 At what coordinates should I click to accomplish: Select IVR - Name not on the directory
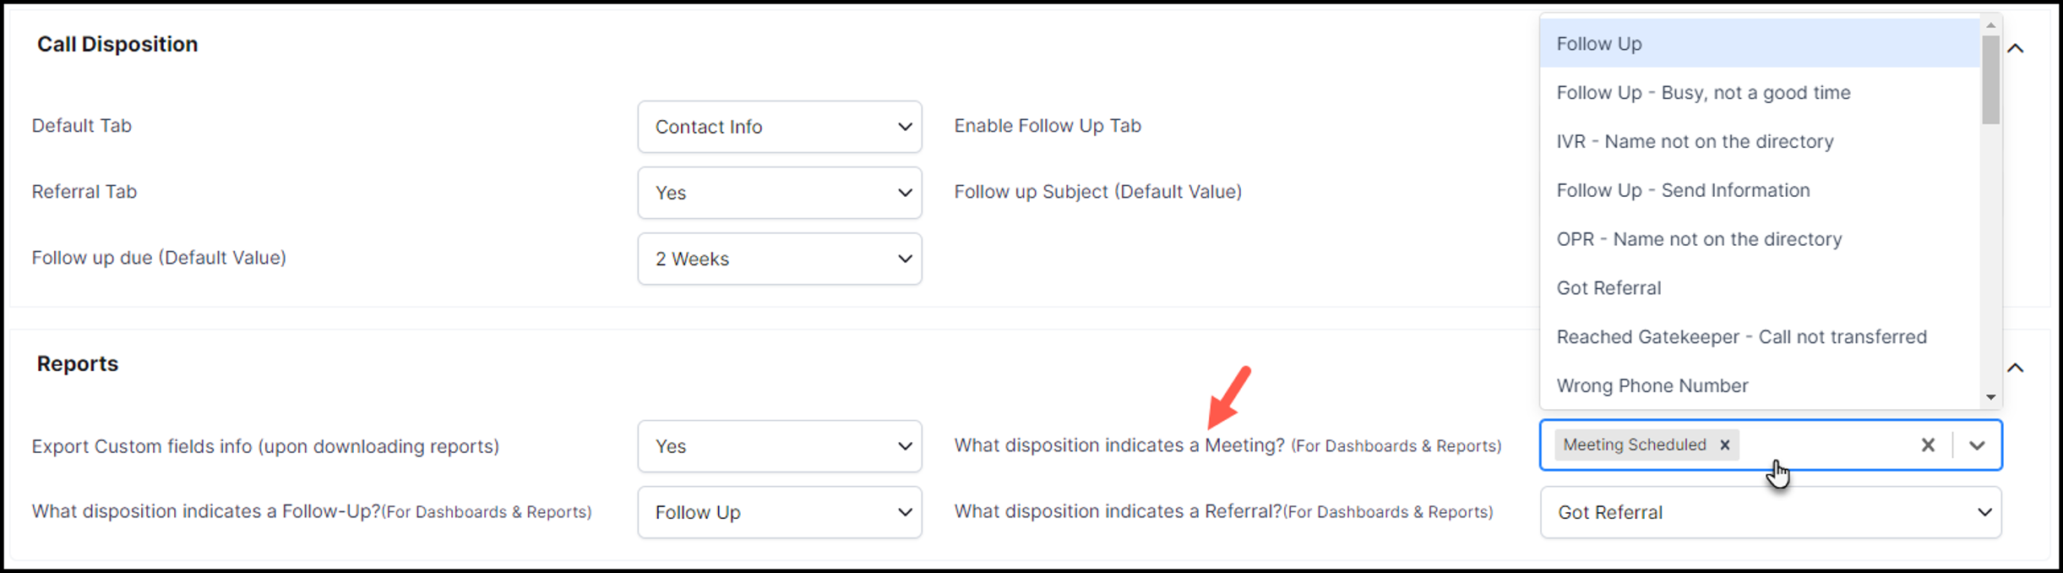click(1760, 142)
